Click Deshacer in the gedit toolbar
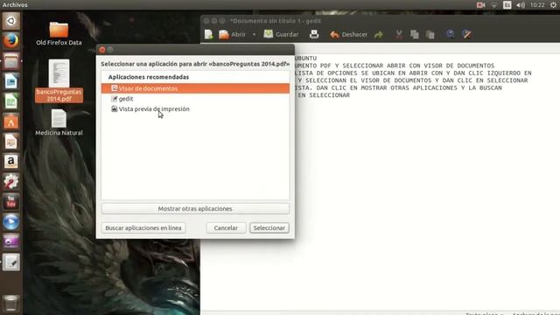This screenshot has width=560, height=315. click(348, 34)
